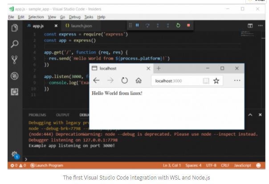This screenshot has width=269, height=184.
Task: Select the Output tab in bottom panel
Action: pyautogui.click(x=62, y=115)
